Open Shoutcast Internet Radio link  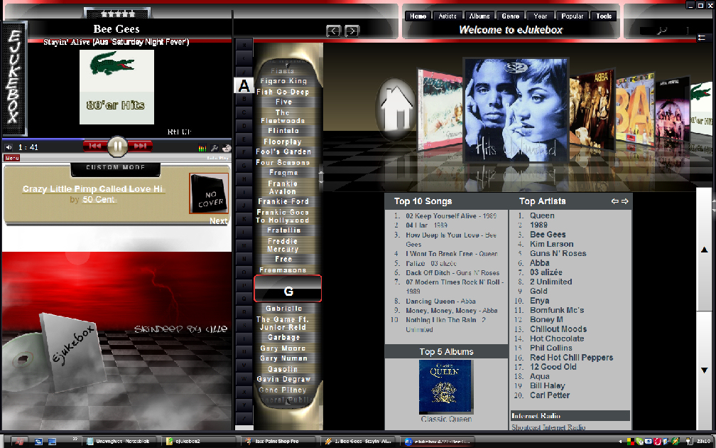click(x=548, y=427)
